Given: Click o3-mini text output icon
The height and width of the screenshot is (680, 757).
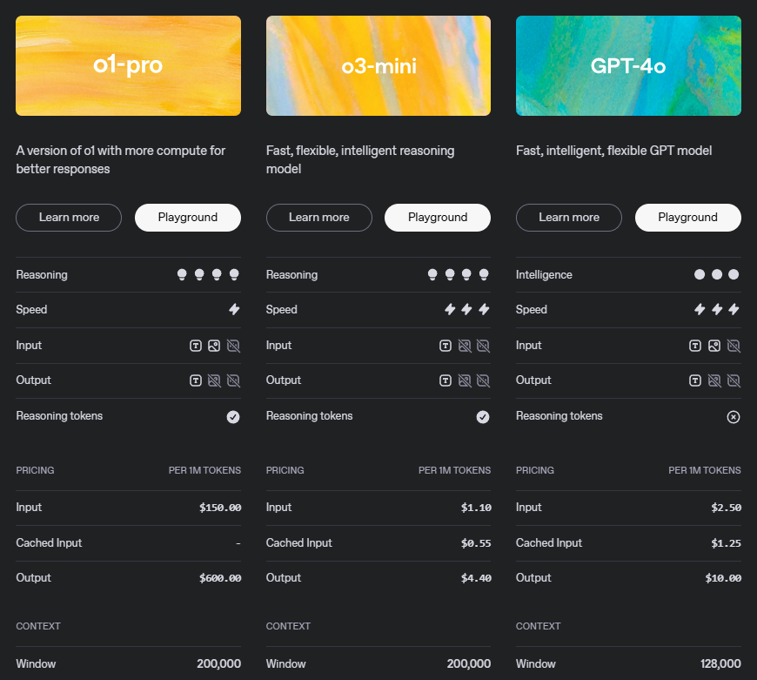Looking at the screenshot, I should click(445, 380).
